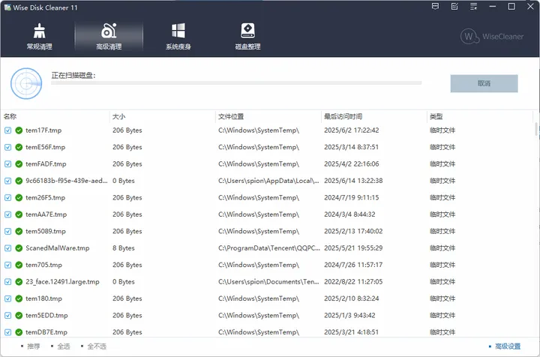This screenshot has height=357, width=540.
Task: Click green status icon of temAA7E.tmp
Action: point(19,214)
